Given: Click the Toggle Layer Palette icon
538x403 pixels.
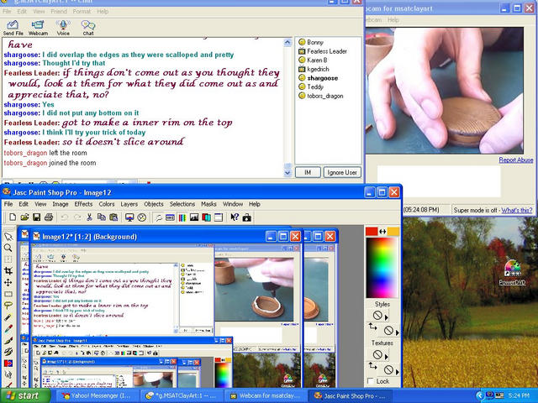Looking at the screenshot, I should tap(206, 217).
